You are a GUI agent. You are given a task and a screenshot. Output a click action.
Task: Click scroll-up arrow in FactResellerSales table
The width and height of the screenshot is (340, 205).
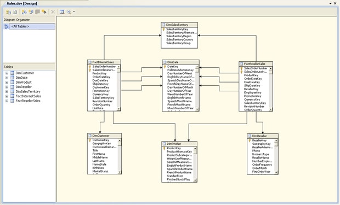[270, 68]
